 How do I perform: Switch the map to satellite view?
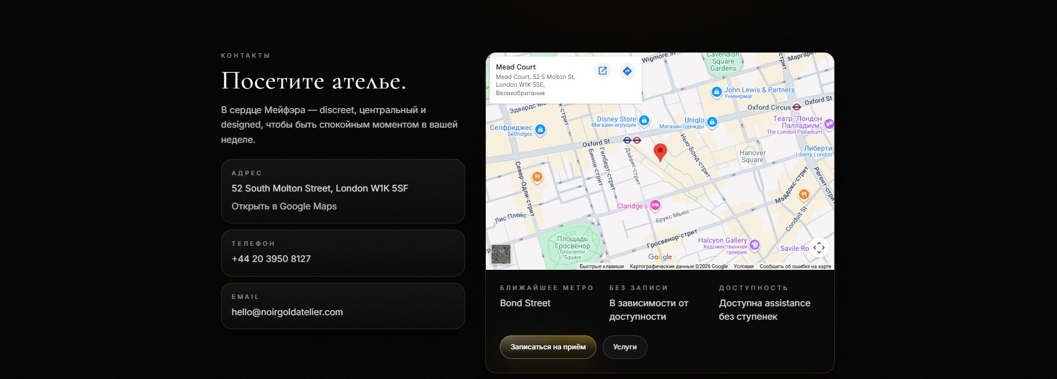[x=501, y=254]
